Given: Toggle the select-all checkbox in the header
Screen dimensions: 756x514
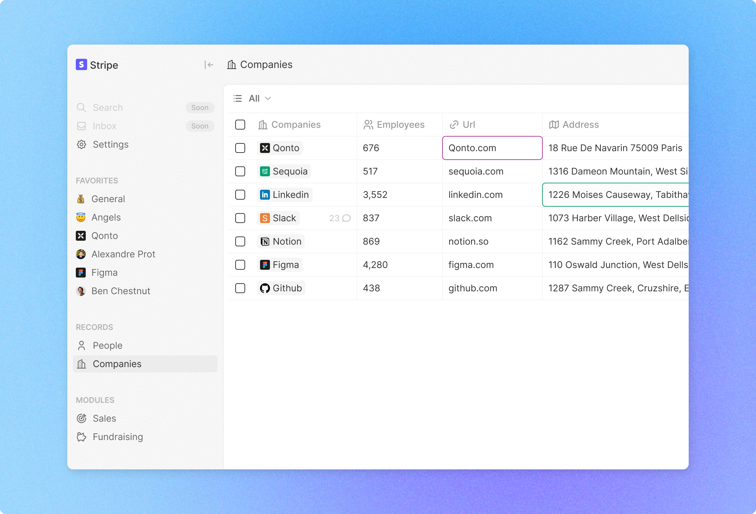Looking at the screenshot, I should pos(240,125).
